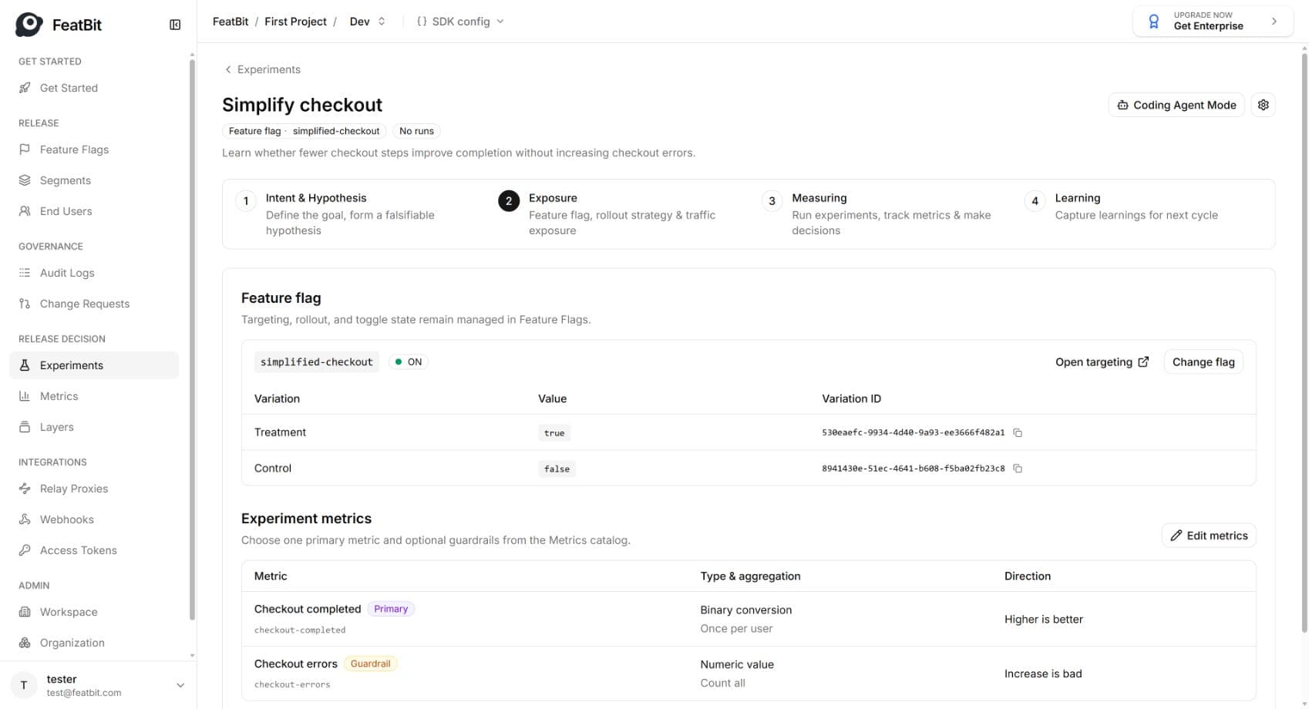
Task: Click the Change Requests branch icon
Action: click(25, 304)
